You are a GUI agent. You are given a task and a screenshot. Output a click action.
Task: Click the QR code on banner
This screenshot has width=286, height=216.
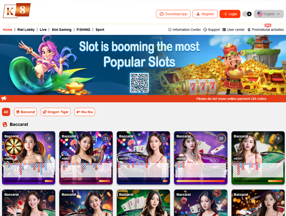click(x=139, y=83)
